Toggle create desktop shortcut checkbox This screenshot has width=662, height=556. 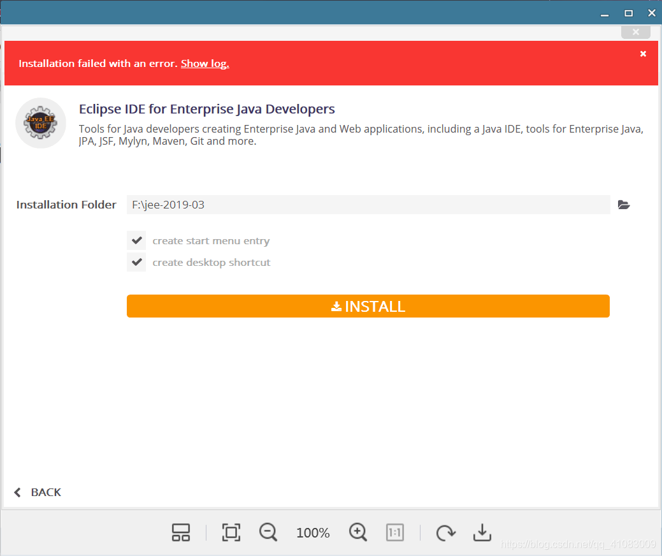(x=136, y=262)
